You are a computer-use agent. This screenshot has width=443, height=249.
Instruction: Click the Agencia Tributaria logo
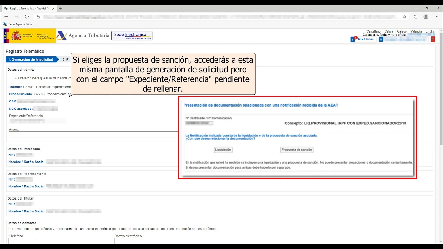coord(83,36)
